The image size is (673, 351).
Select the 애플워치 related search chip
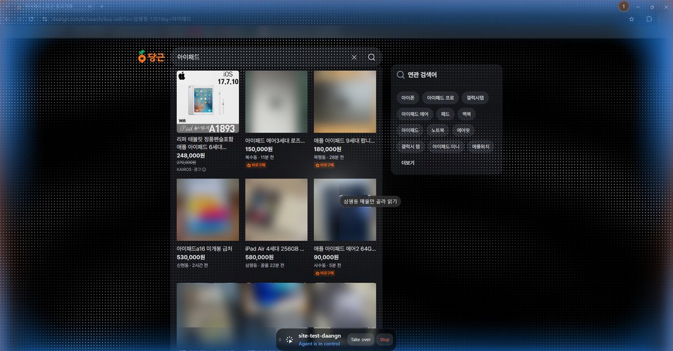pyautogui.click(x=481, y=147)
